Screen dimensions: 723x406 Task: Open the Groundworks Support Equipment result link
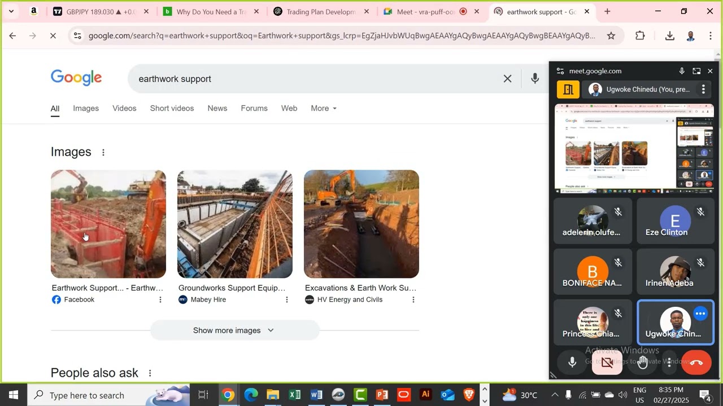point(232,288)
